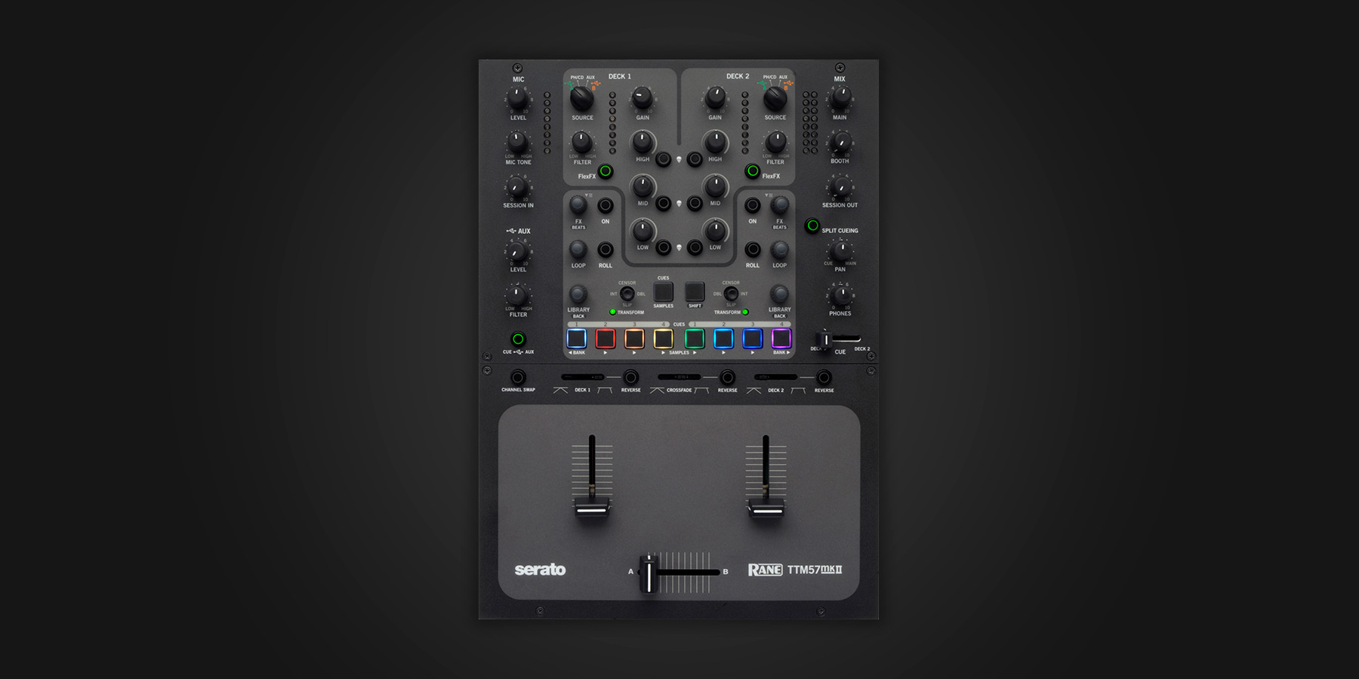1359x679 pixels.
Task: Click the Deck 2 FX BEATS knob
Action: click(780, 205)
